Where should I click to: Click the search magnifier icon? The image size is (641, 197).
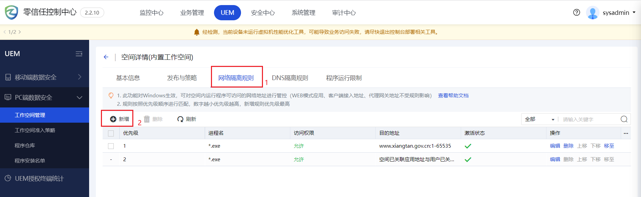[x=624, y=119]
